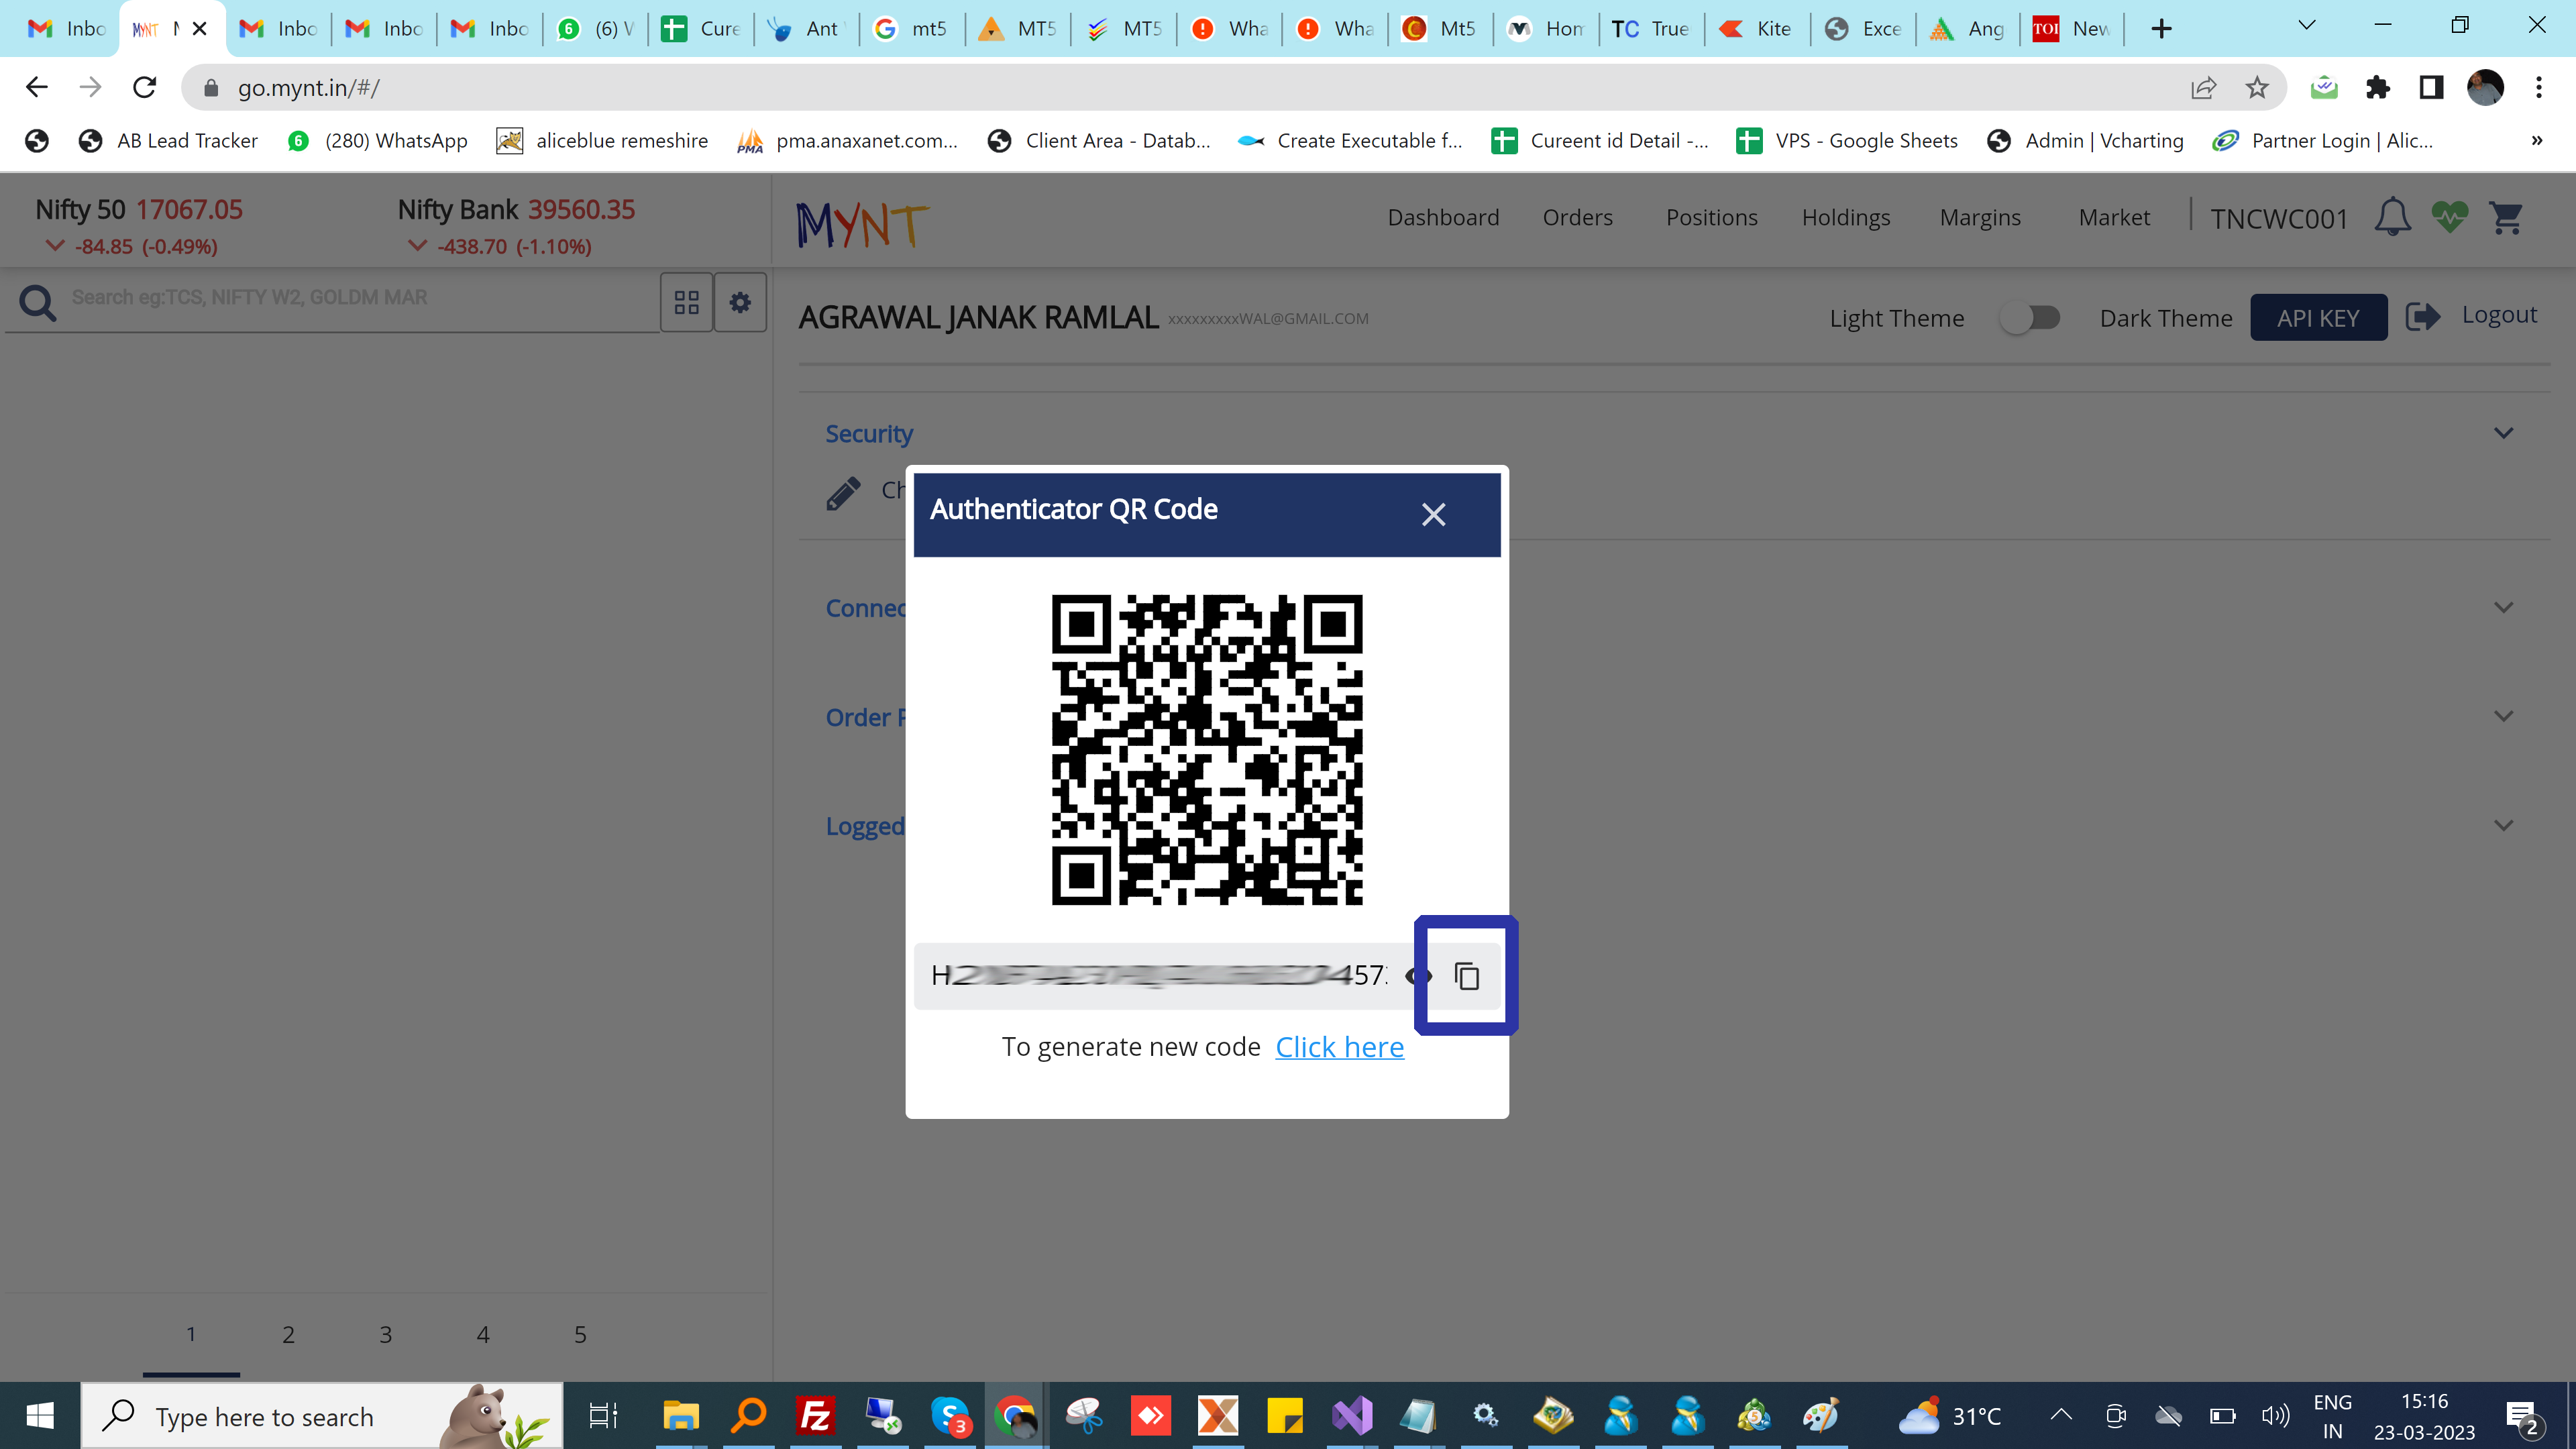Open the TNCWC001 account menu
This screenshot has width=2576, height=1449.
[x=2278, y=219]
